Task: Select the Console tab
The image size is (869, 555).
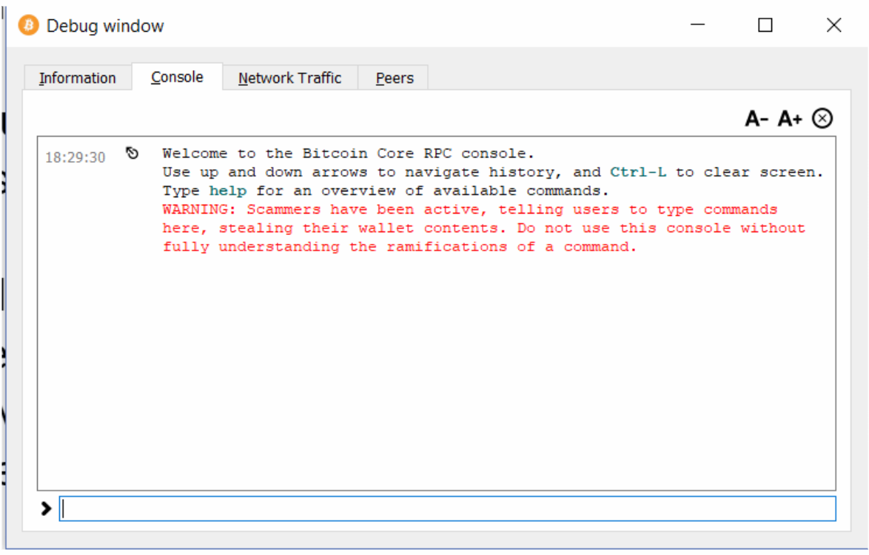Action: tap(178, 77)
